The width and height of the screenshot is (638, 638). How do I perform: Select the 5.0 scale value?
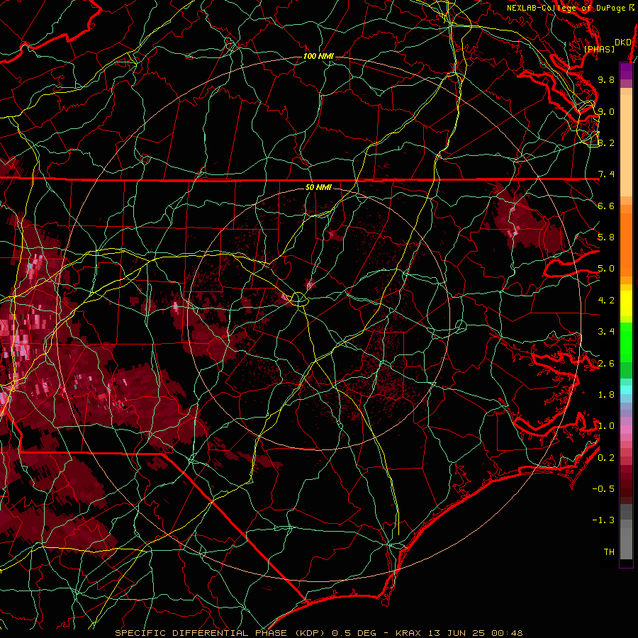pyautogui.click(x=606, y=269)
